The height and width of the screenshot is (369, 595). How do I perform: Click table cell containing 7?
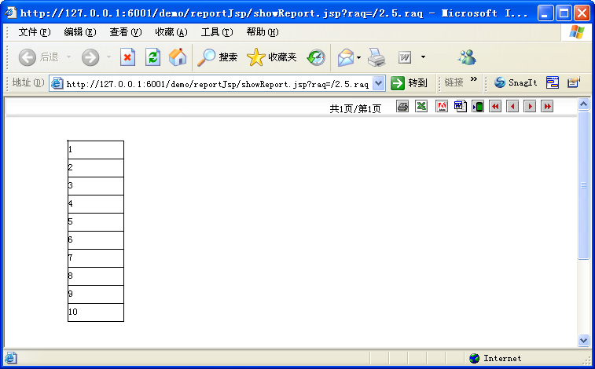click(96, 258)
